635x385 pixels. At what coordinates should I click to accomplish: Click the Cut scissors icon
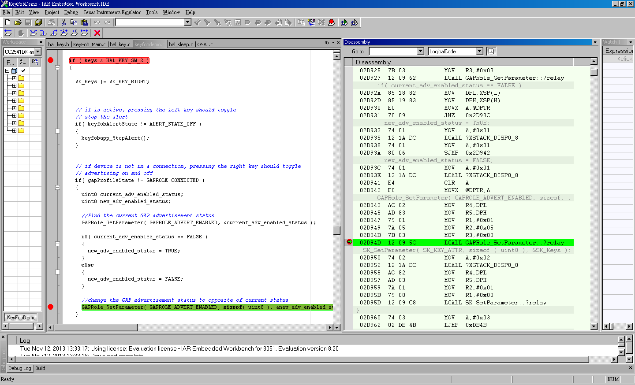click(63, 22)
